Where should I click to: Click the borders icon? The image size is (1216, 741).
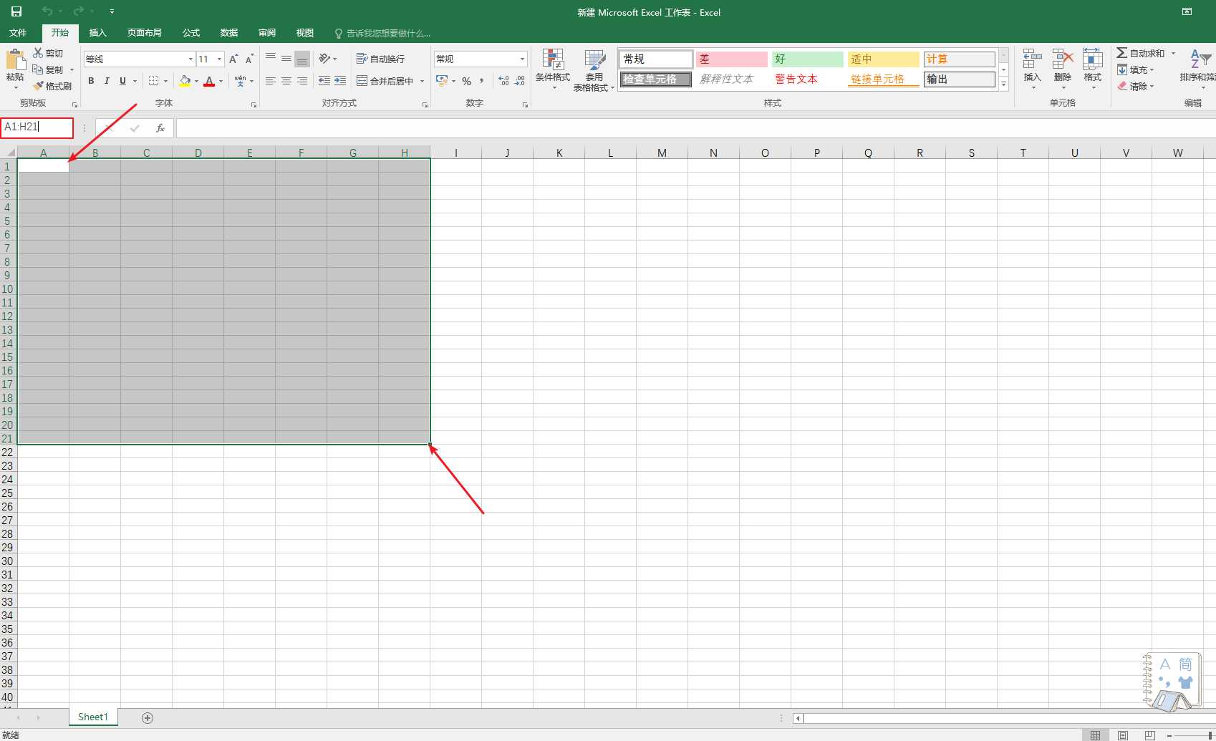[x=153, y=81]
